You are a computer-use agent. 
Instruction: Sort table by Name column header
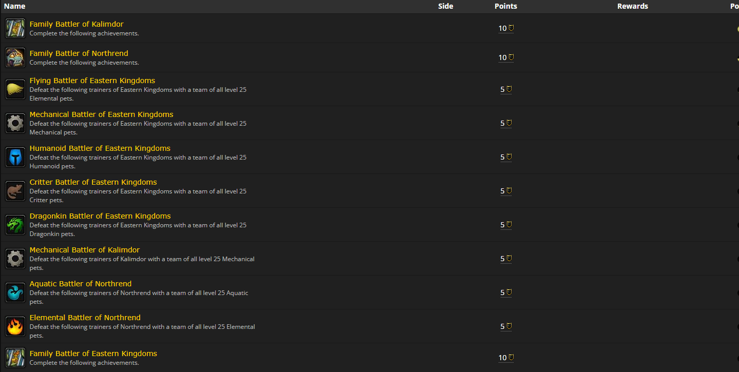15,6
